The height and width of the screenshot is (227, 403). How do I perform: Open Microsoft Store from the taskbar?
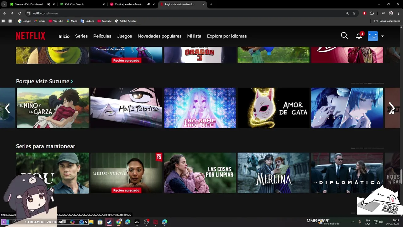pos(100,222)
